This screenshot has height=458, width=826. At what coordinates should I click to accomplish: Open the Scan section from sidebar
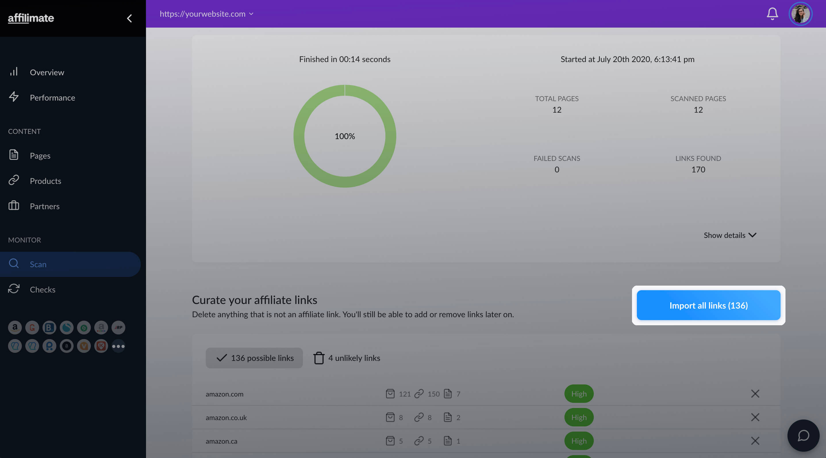pyautogui.click(x=38, y=264)
